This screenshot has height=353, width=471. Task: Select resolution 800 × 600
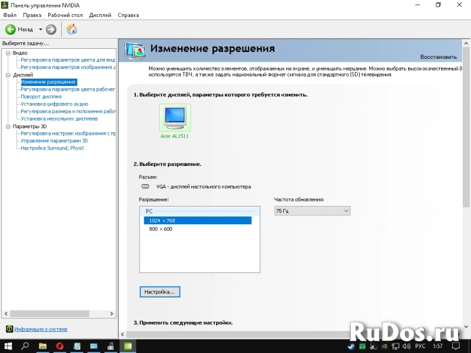160,229
